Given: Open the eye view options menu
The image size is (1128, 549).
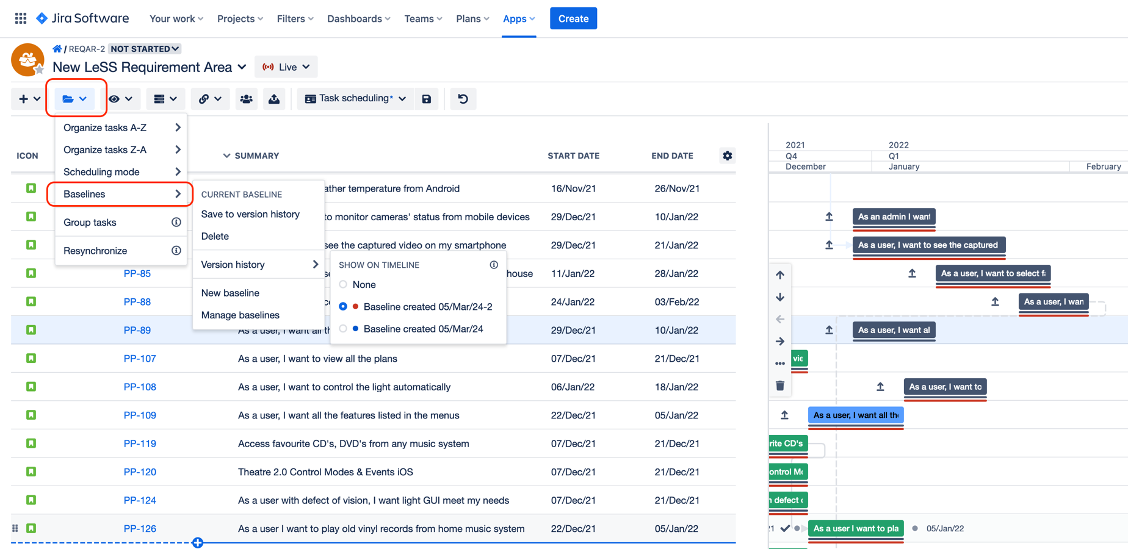Looking at the screenshot, I should [120, 99].
